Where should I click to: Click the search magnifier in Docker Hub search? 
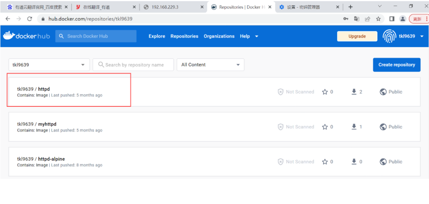(x=61, y=36)
